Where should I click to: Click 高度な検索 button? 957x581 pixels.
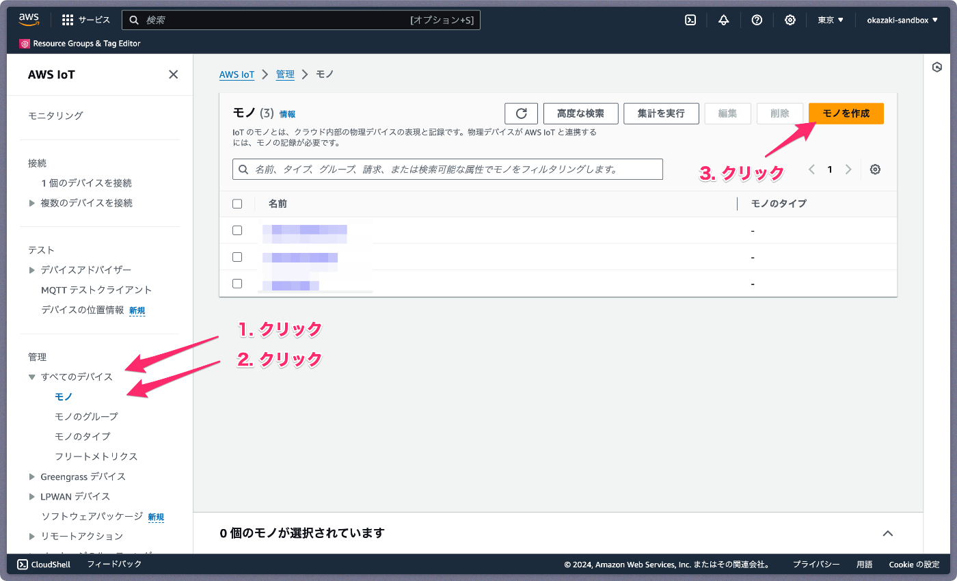coord(581,113)
